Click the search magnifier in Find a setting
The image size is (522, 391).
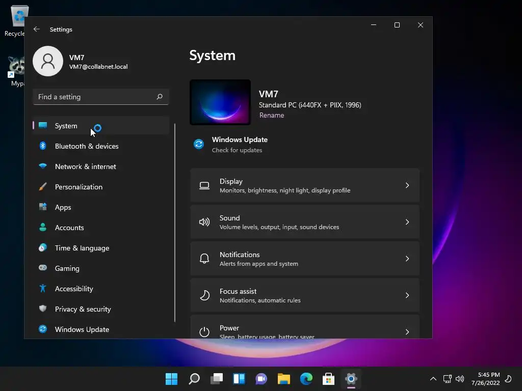pyautogui.click(x=160, y=96)
